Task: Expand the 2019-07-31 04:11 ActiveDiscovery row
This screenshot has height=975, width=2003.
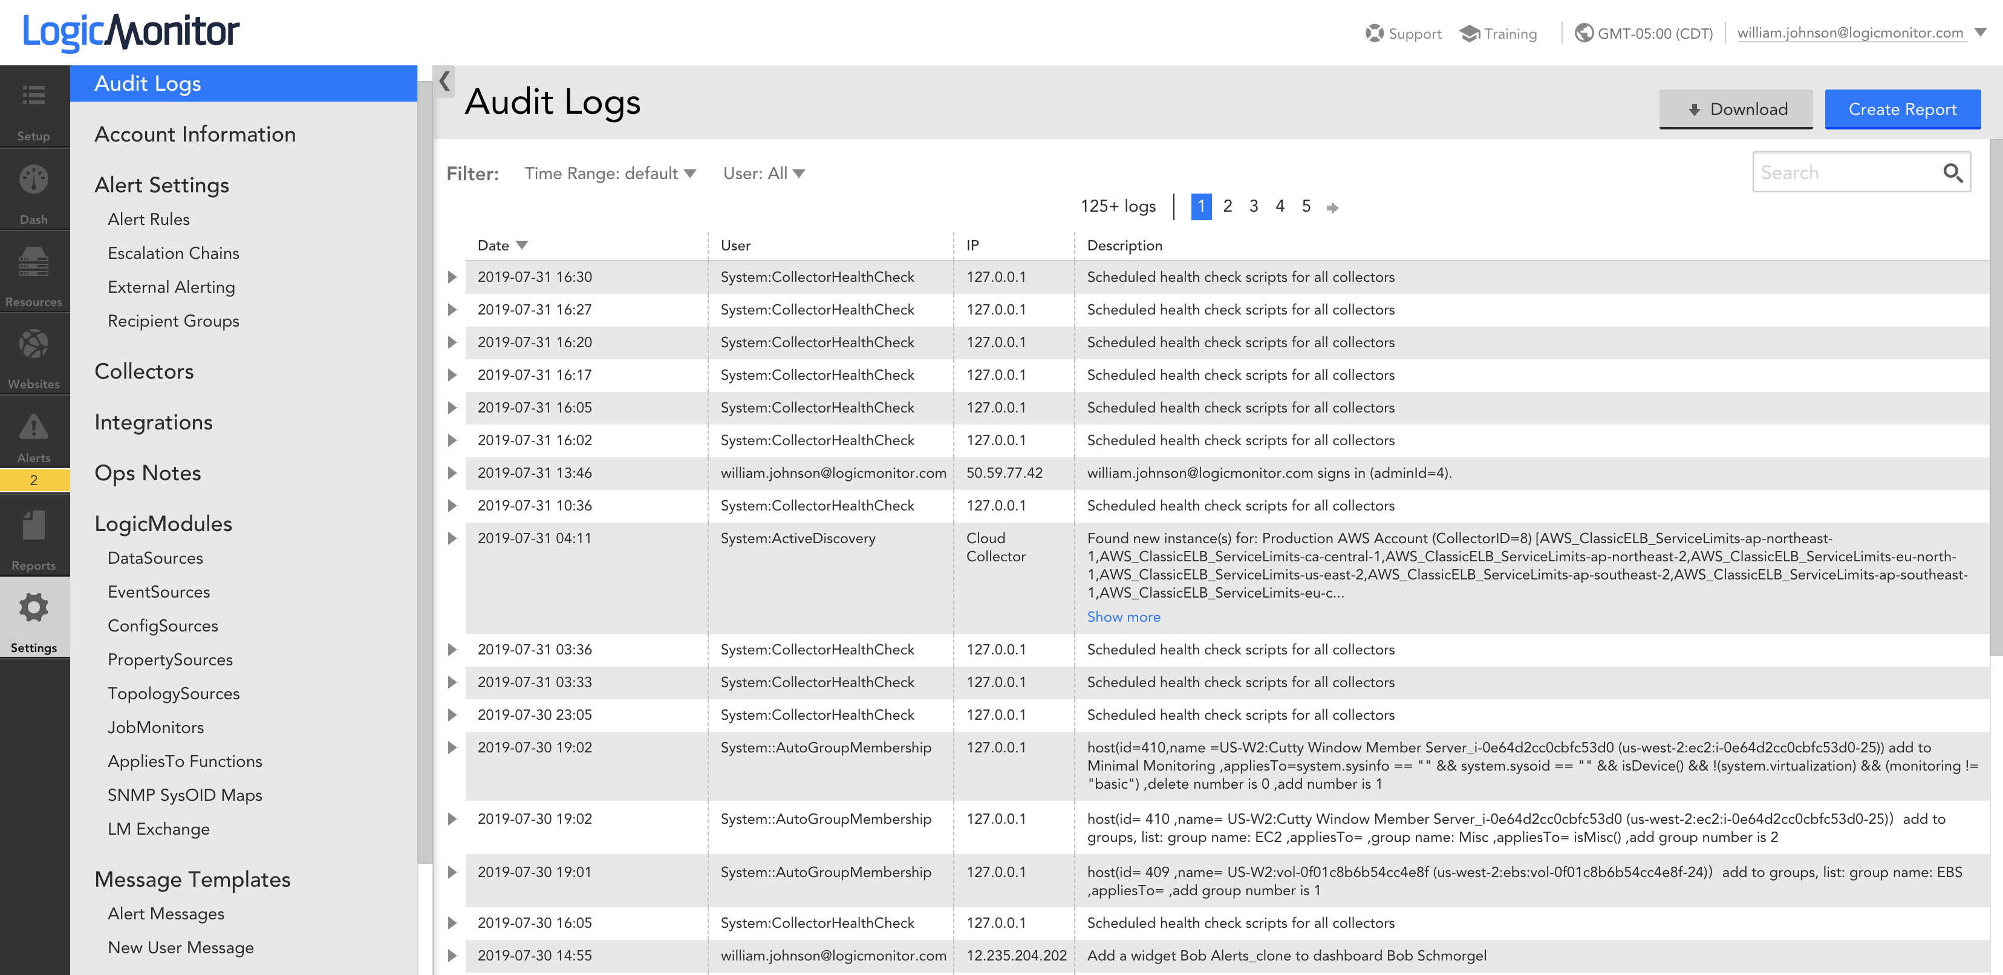Action: (452, 538)
